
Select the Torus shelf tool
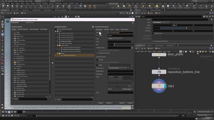(x=17, y=6)
